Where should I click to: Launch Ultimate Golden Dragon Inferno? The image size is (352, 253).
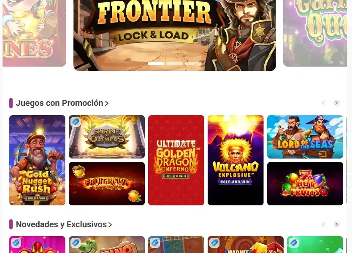pos(176,160)
